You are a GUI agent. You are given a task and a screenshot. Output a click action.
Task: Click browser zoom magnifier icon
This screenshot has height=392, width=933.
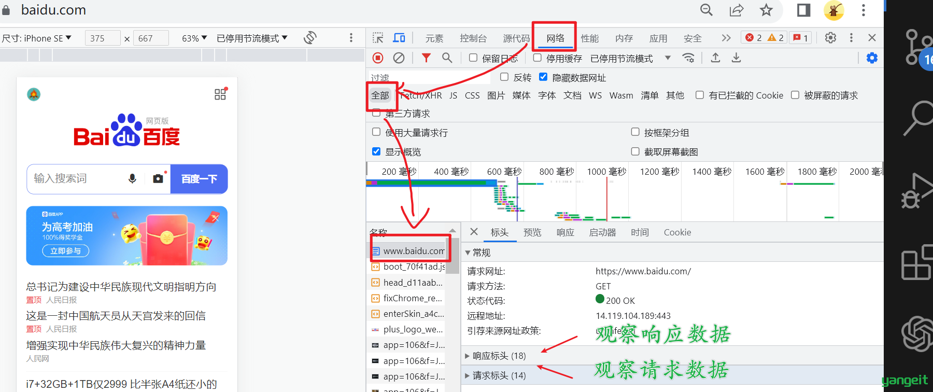click(706, 10)
